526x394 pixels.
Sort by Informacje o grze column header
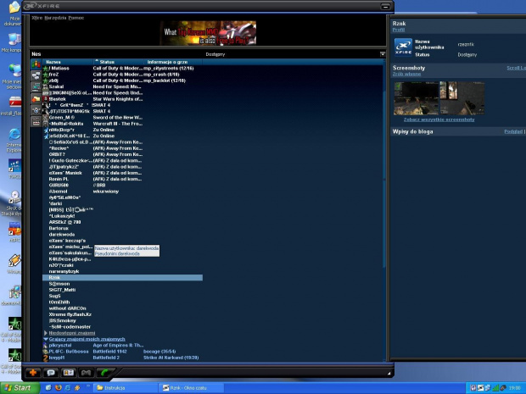tap(173, 62)
